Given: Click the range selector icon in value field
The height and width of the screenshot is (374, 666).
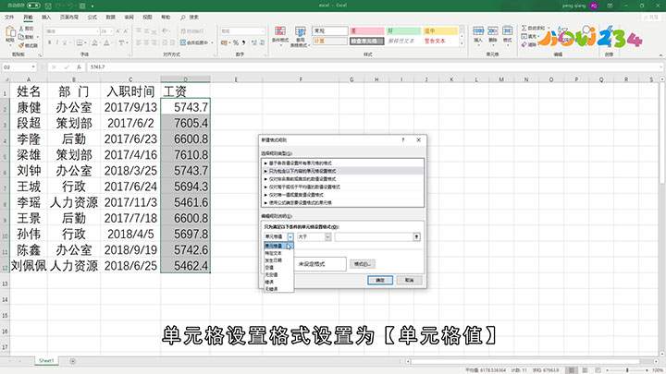Looking at the screenshot, I should click(416, 236).
